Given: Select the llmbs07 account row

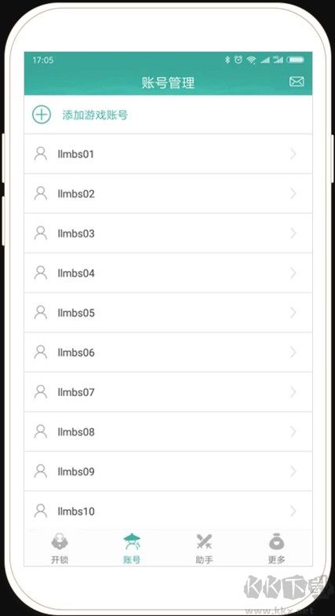Looking at the screenshot, I should coord(168,392).
